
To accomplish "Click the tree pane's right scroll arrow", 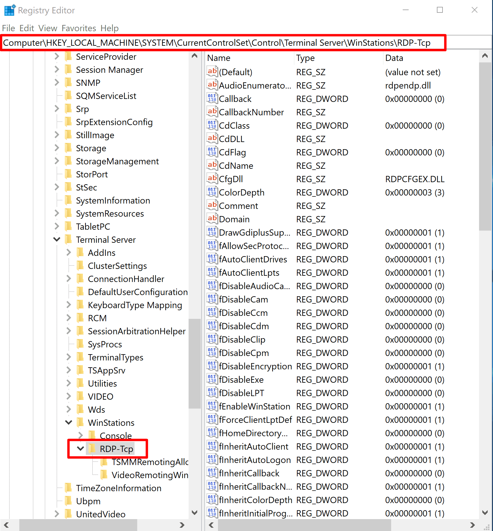I will pos(182,525).
